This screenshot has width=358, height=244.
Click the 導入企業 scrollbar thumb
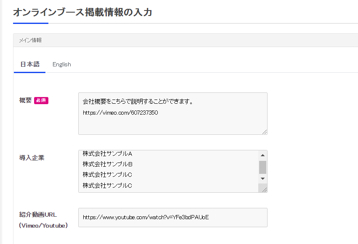263,167
